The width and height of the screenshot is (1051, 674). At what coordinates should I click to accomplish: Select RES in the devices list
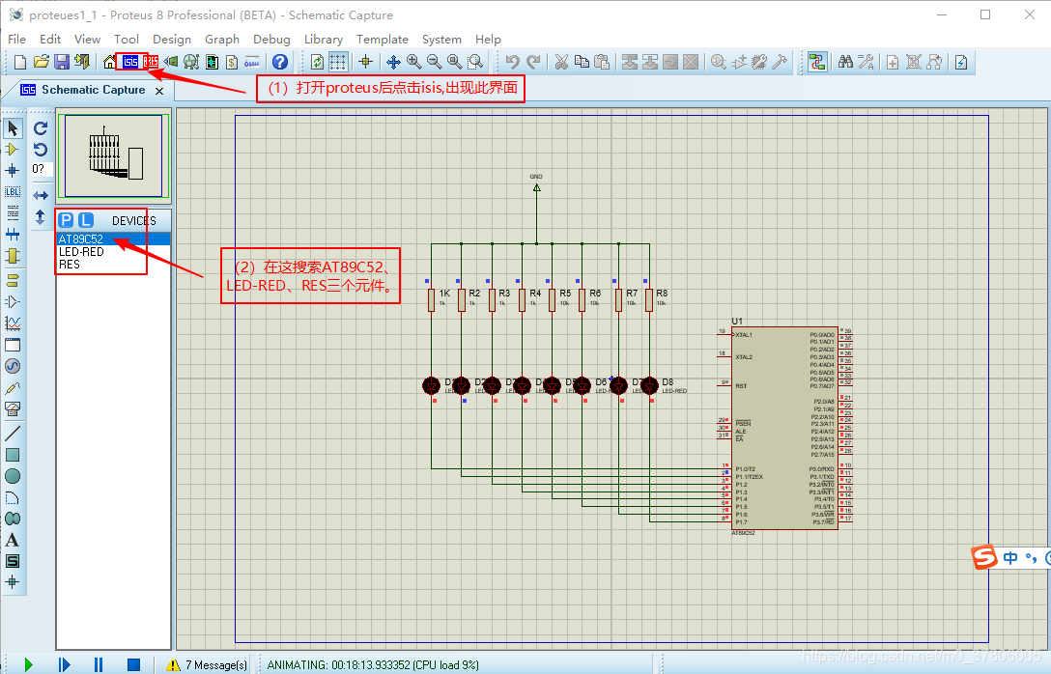pos(113,265)
